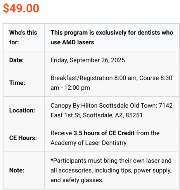Click the "use AMD lasers" text

pos(72,42)
